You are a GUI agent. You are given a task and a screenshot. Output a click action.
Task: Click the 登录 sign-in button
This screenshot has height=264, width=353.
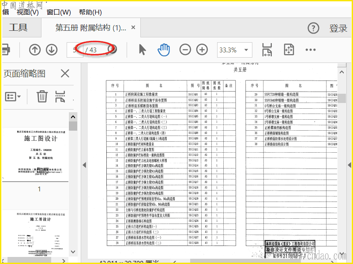(x=338, y=28)
